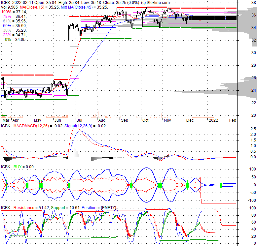Click the 'BUY = 0.00' indicator label
This screenshot has height=246, width=257.
tap(23, 167)
